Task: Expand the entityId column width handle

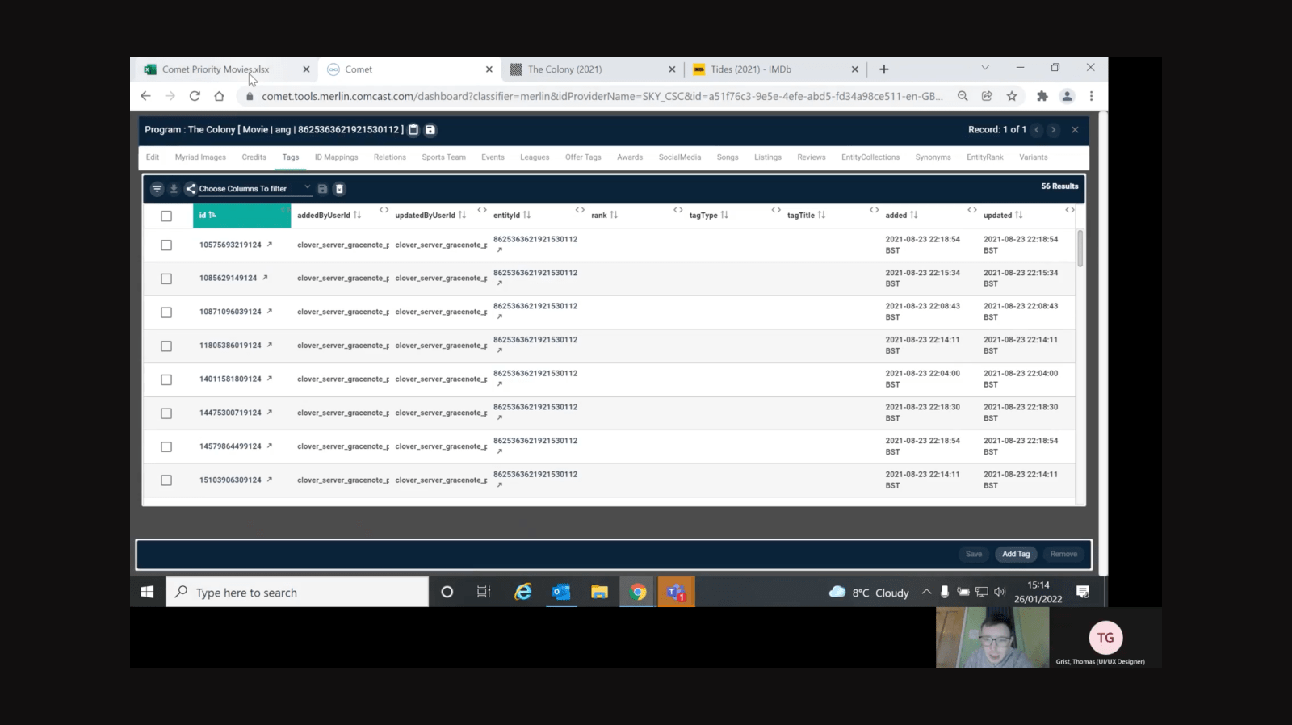Action: [580, 210]
